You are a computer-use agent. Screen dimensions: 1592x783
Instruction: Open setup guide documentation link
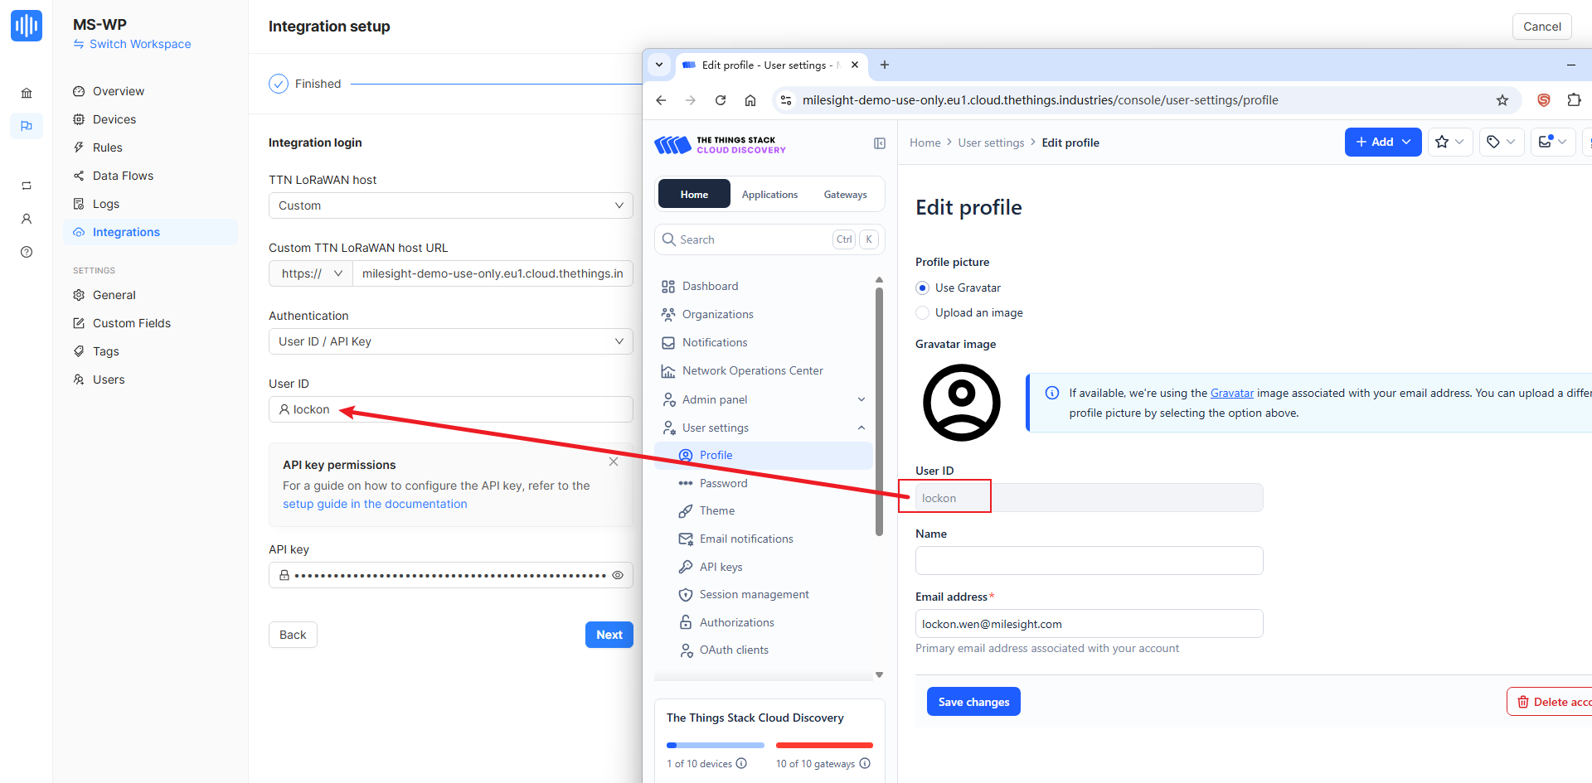(x=375, y=504)
